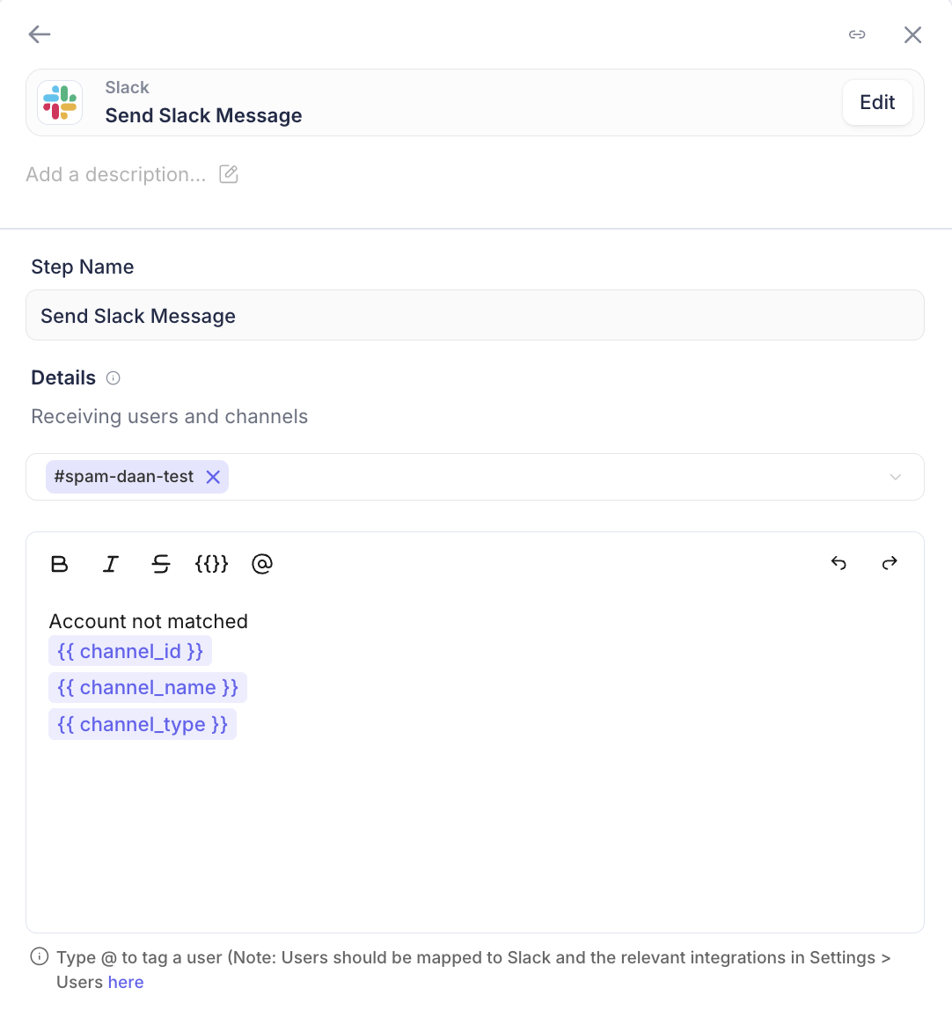
Task: Click the Slack logo icon
Action: 60,103
